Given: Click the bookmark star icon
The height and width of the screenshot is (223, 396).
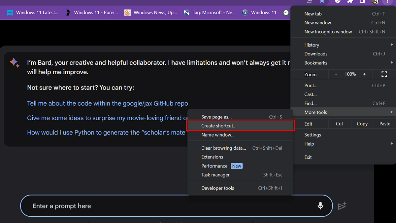Looking at the screenshot, I should point(322,1).
